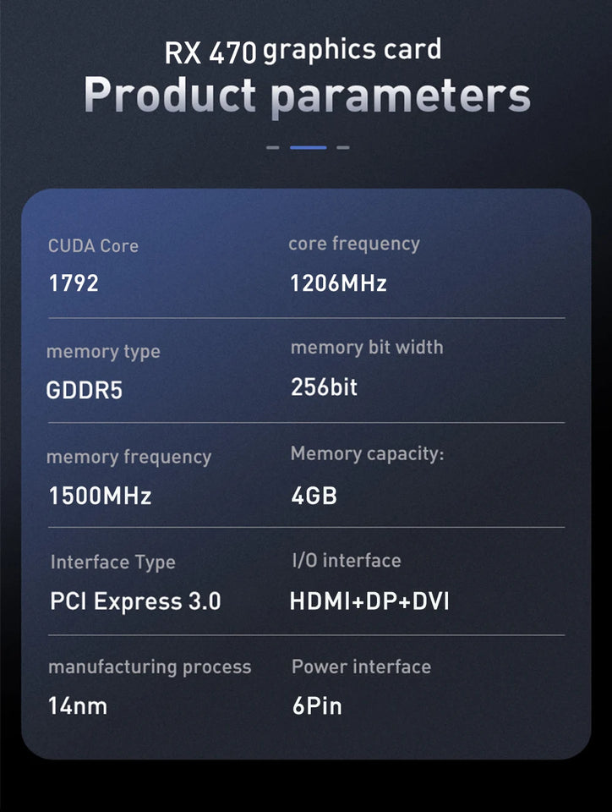Click the 1792 CUDA core value

[x=74, y=283]
